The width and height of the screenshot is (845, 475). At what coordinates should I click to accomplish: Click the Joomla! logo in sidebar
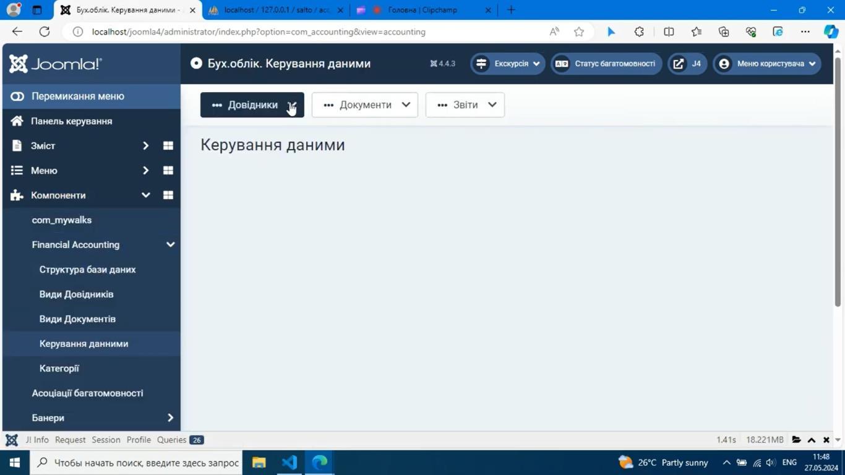point(55,64)
